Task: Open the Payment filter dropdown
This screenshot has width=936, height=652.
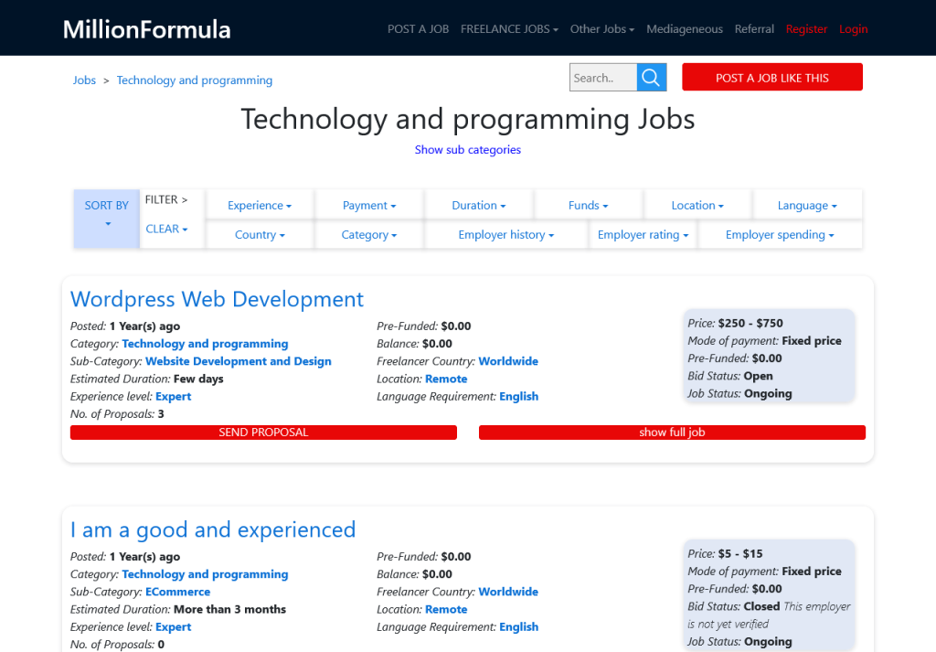Action: tap(368, 204)
